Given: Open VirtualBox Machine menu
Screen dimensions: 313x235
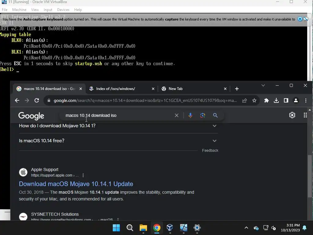Looking at the screenshot, I should tap(19, 9).
